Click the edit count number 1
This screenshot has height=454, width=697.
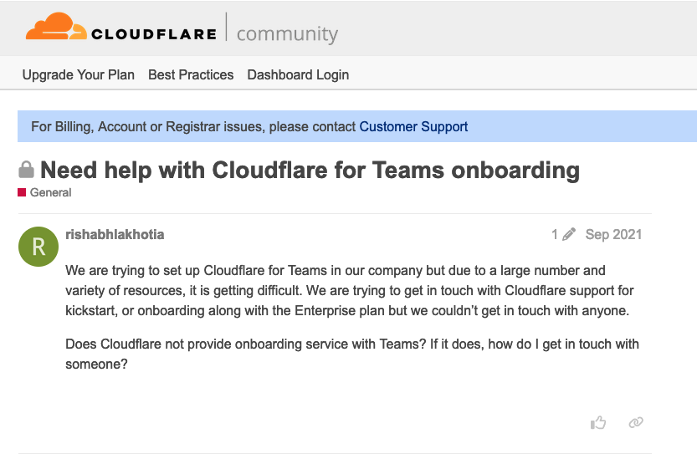point(555,235)
